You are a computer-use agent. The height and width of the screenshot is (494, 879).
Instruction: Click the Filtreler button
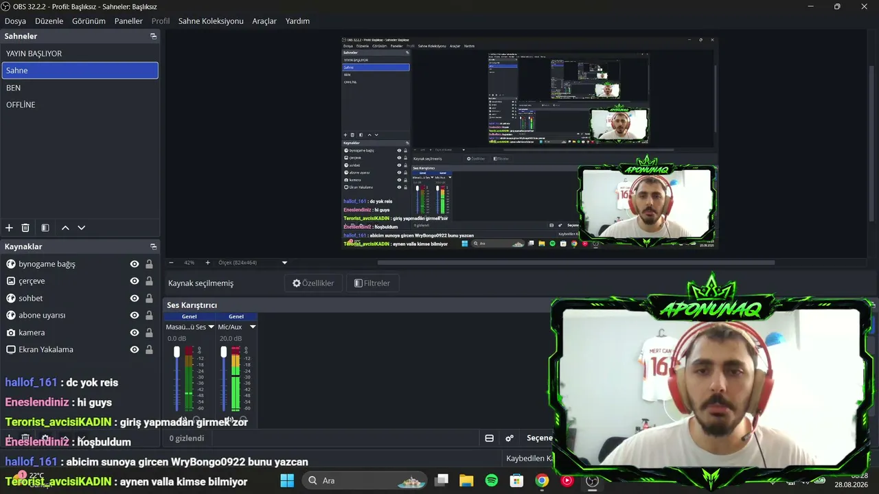point(372,283)
